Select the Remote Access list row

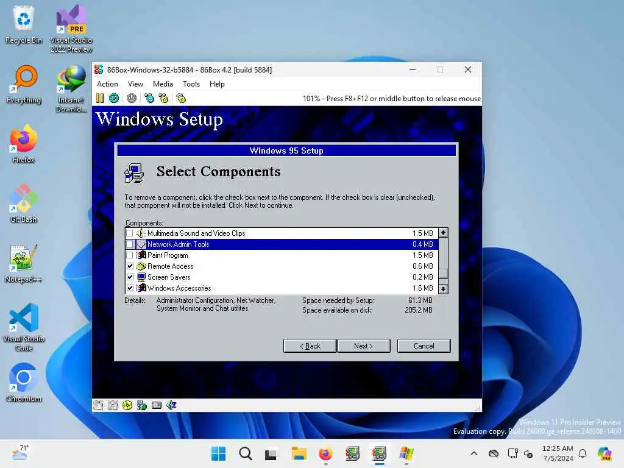[282, 266]
